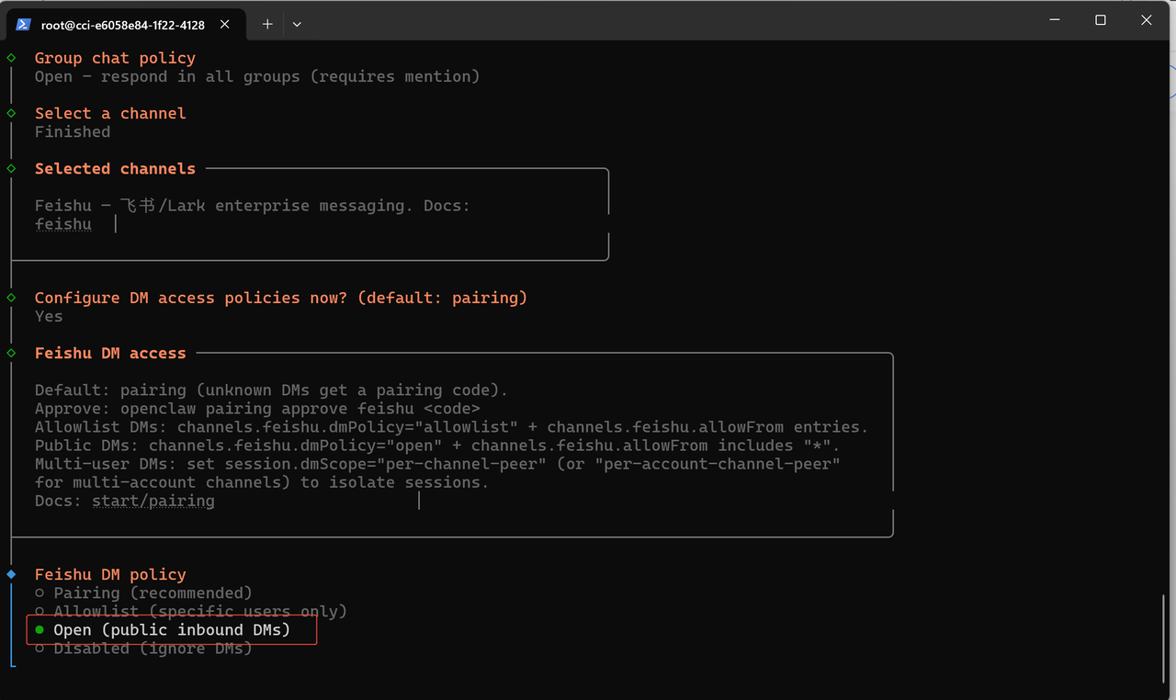1176x700 pixels.
Task: Open the start/pairing docs link
Action: 153,502
